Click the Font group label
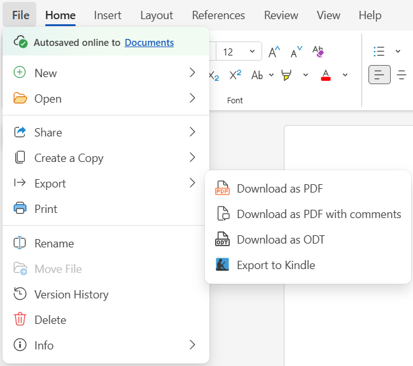Screen dimensions: 413x366 coord(235,100)
